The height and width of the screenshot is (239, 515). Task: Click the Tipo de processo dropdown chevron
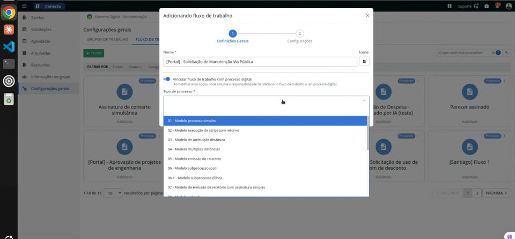point(364,100)
